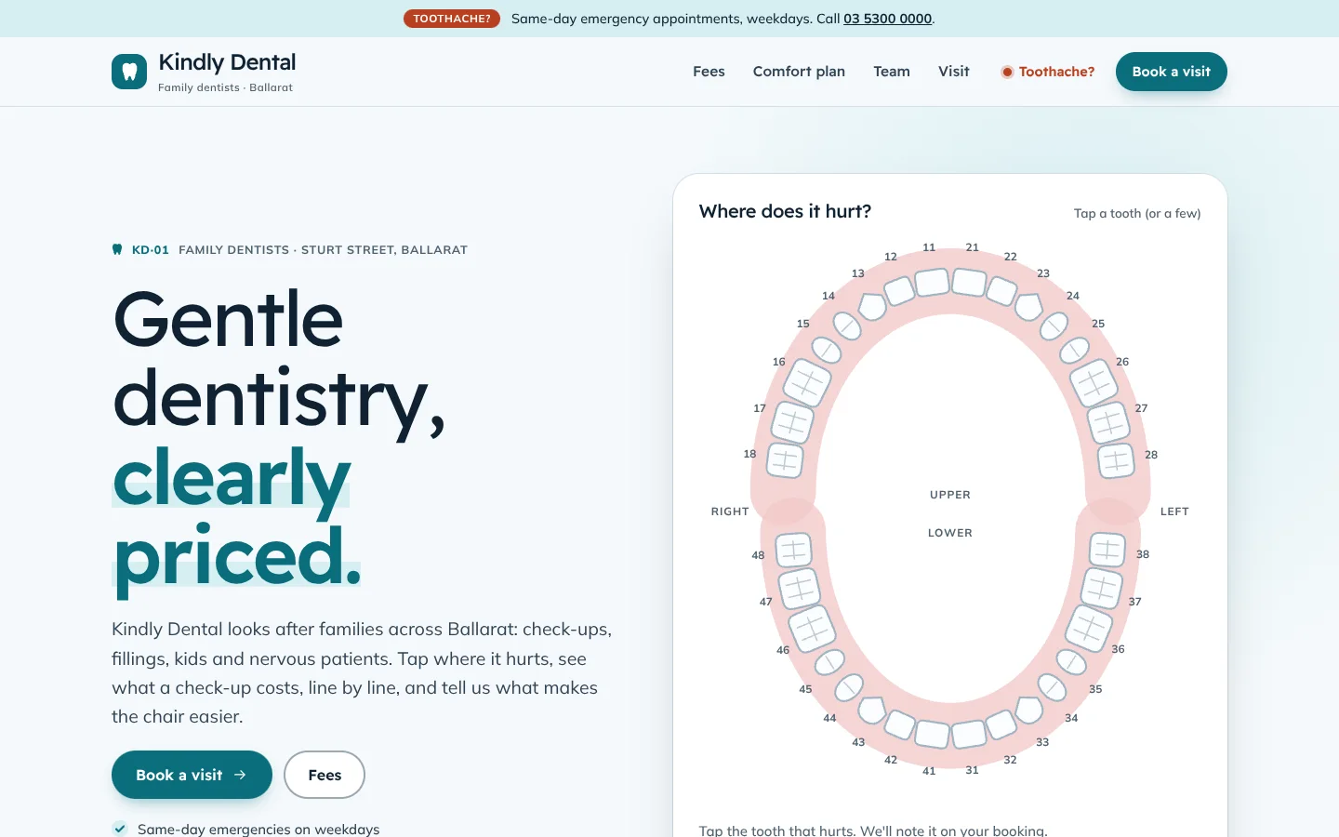
Task: Select upper incisor tooth 22
Action: pyautogui.click(x=1001, y=291)
